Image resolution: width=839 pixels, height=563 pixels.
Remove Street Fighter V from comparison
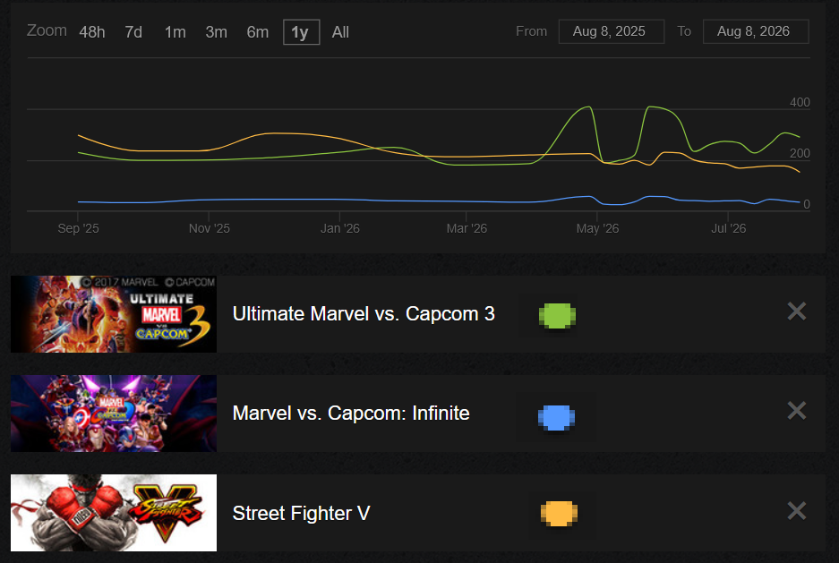coord(796,510)
